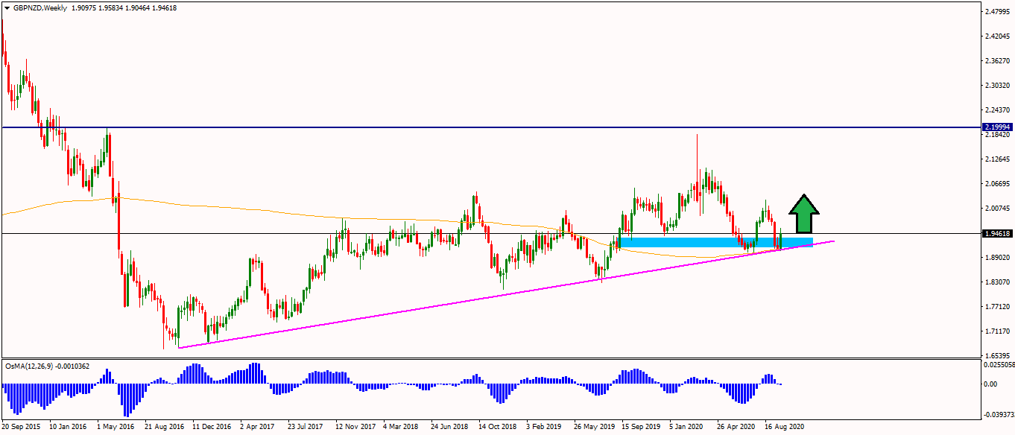Screen dimensions: 1015x435
Task: Select the light blue support zone rectangle
Action: pos(715,242)
